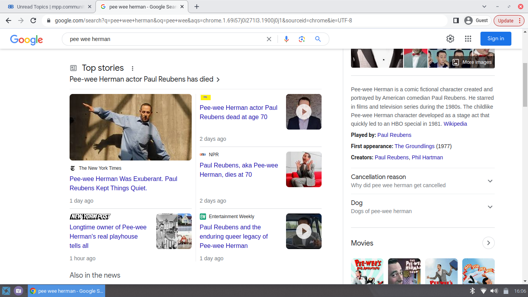Open Top stories three-dot options
The width and height of the screenshot is (528, 297).
click(133, 68)
